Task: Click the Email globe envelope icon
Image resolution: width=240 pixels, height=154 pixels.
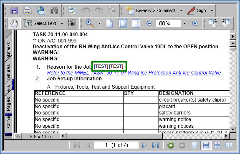Action: (41, 10)
